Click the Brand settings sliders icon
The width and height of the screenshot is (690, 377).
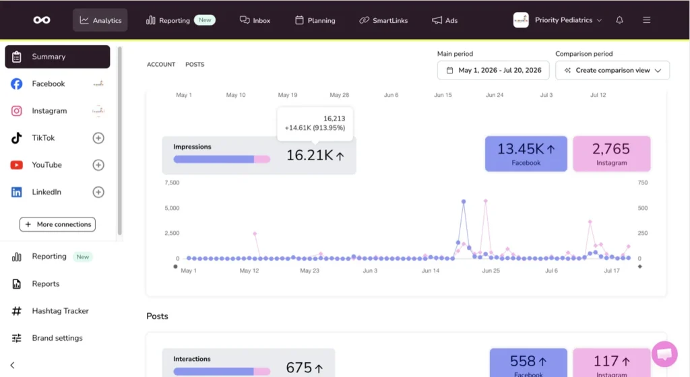pyautogui.click(x=17, y=338)
